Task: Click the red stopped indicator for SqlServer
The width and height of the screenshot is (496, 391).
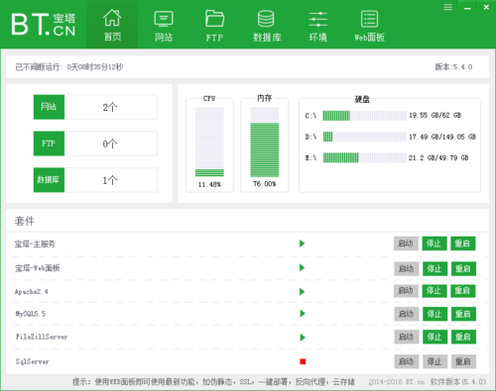Action: (x=303, y=361)
